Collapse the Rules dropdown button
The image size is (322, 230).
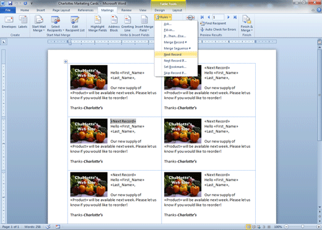(x=163, y=17)
